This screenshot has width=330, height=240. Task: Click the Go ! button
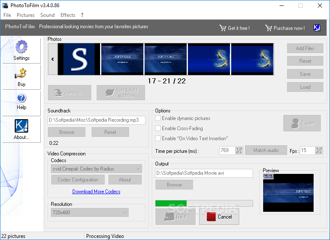pyautogui.click(x=175, y=216)
